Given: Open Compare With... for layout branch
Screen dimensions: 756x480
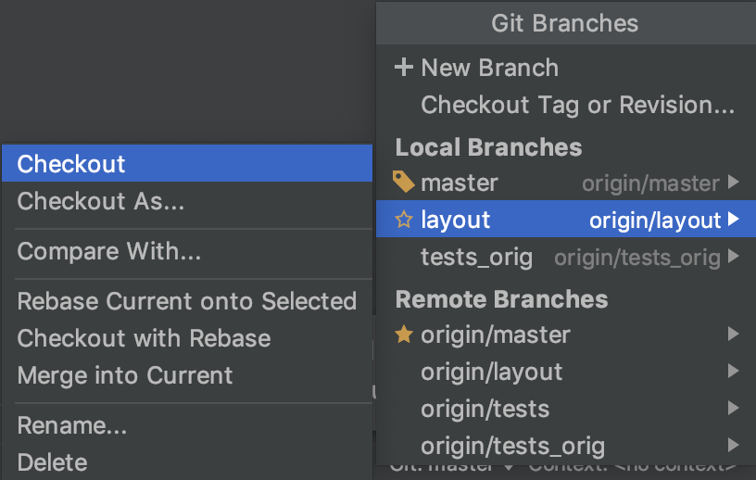Looking at the screenshot, I should pyautogui.click(x=109, y=251).
